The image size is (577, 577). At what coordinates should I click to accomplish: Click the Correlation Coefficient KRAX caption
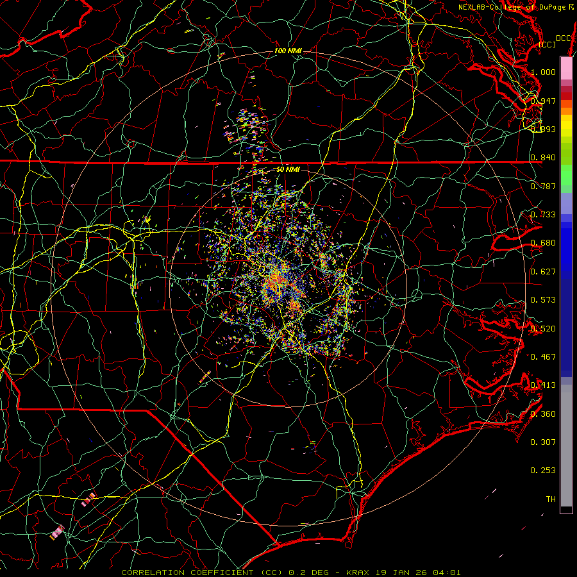[x=290, y=573]
